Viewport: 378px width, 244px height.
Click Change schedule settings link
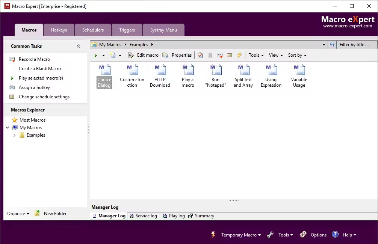coord(44,97)
